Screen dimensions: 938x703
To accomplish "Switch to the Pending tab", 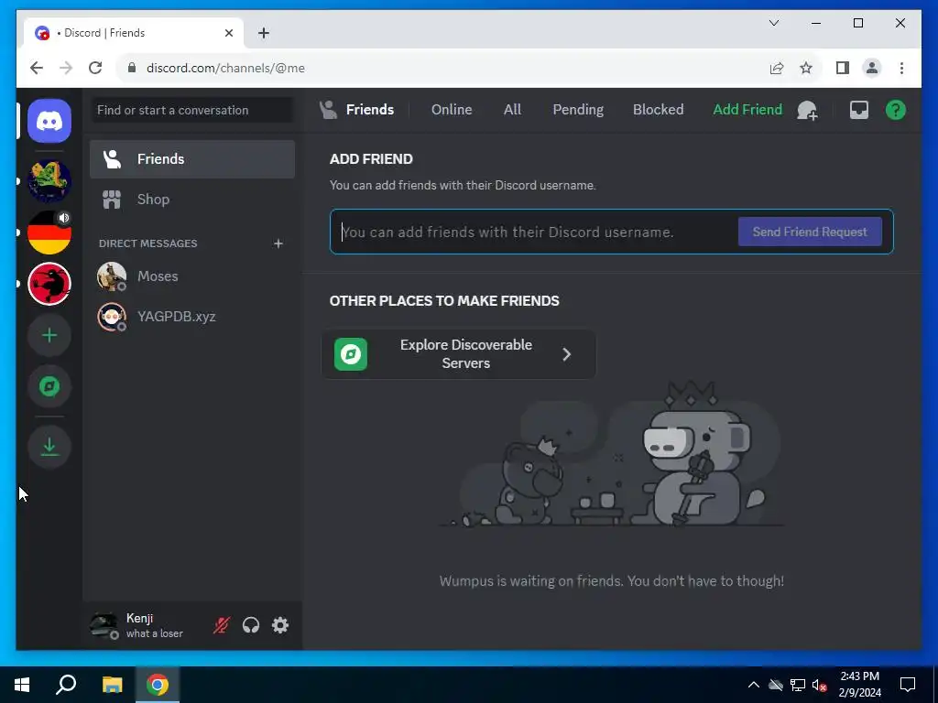I will 578,110.
